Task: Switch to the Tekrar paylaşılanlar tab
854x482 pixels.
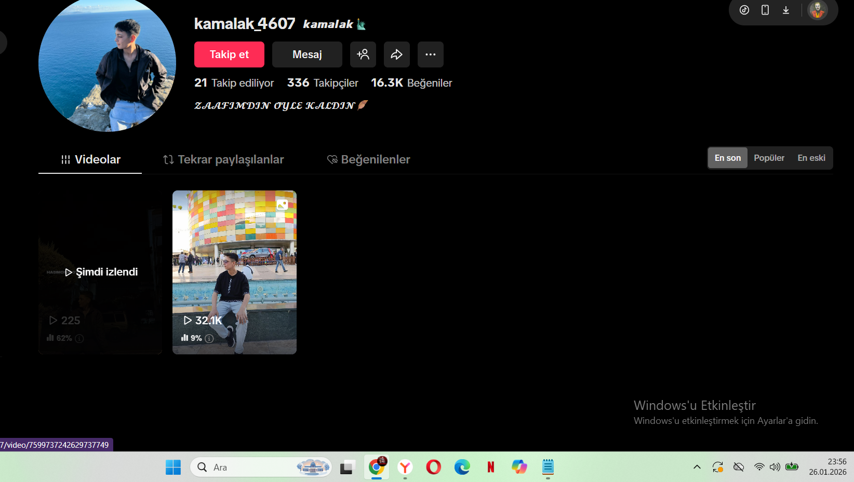Action: coord(223,159)
